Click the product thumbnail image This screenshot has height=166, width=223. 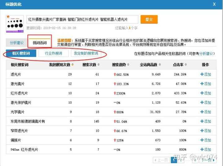click(15, 24)
